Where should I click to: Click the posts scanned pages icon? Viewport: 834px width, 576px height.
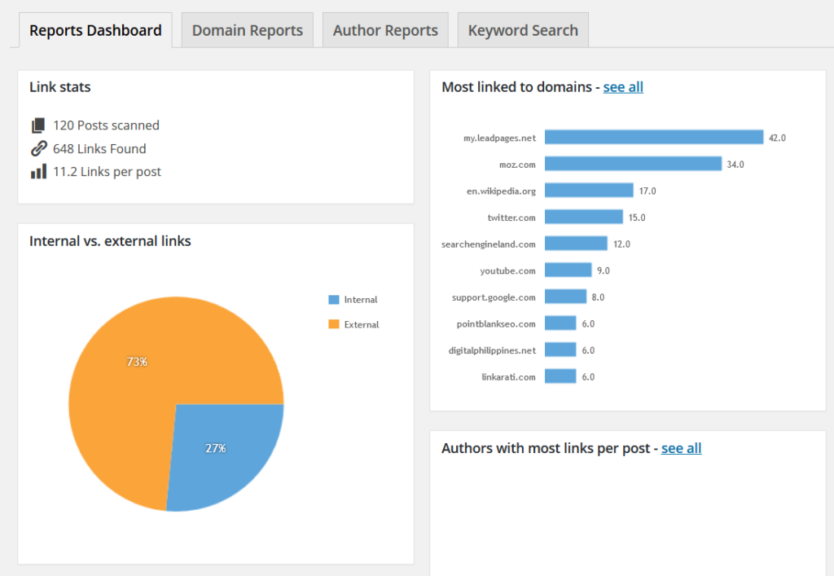pos(38,125)
